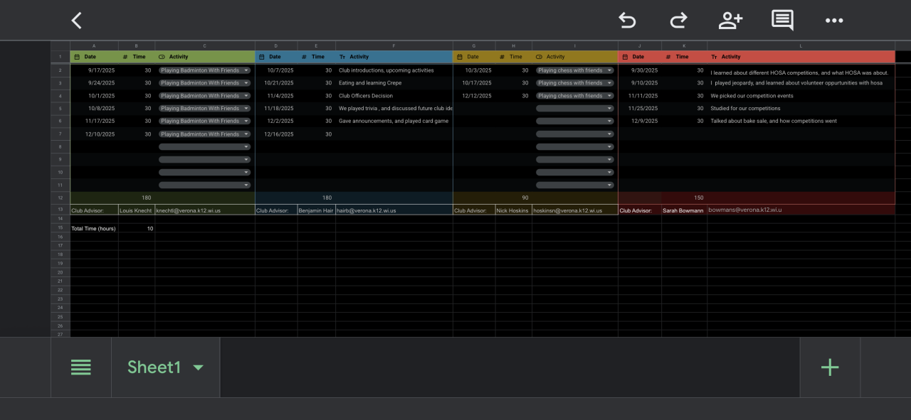
Task: Tap the back arrow icon
Action: point(77,21)
